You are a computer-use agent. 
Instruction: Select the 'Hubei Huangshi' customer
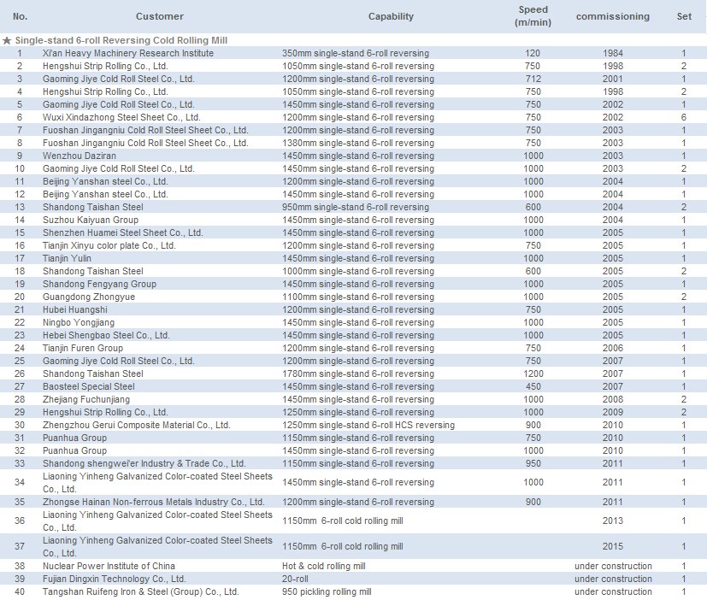pyautogui.click(x=75, y=309)
